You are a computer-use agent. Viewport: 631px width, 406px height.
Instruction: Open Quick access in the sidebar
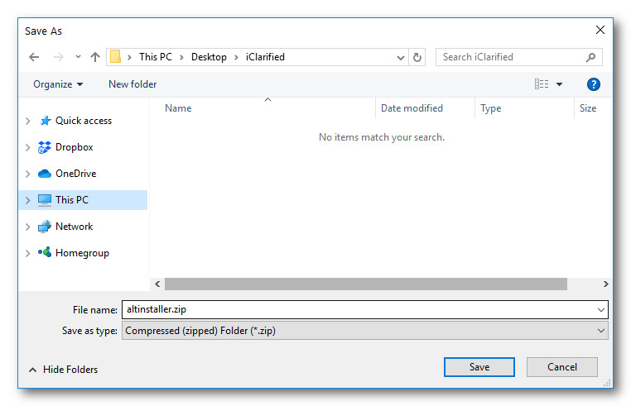(83, 121)
